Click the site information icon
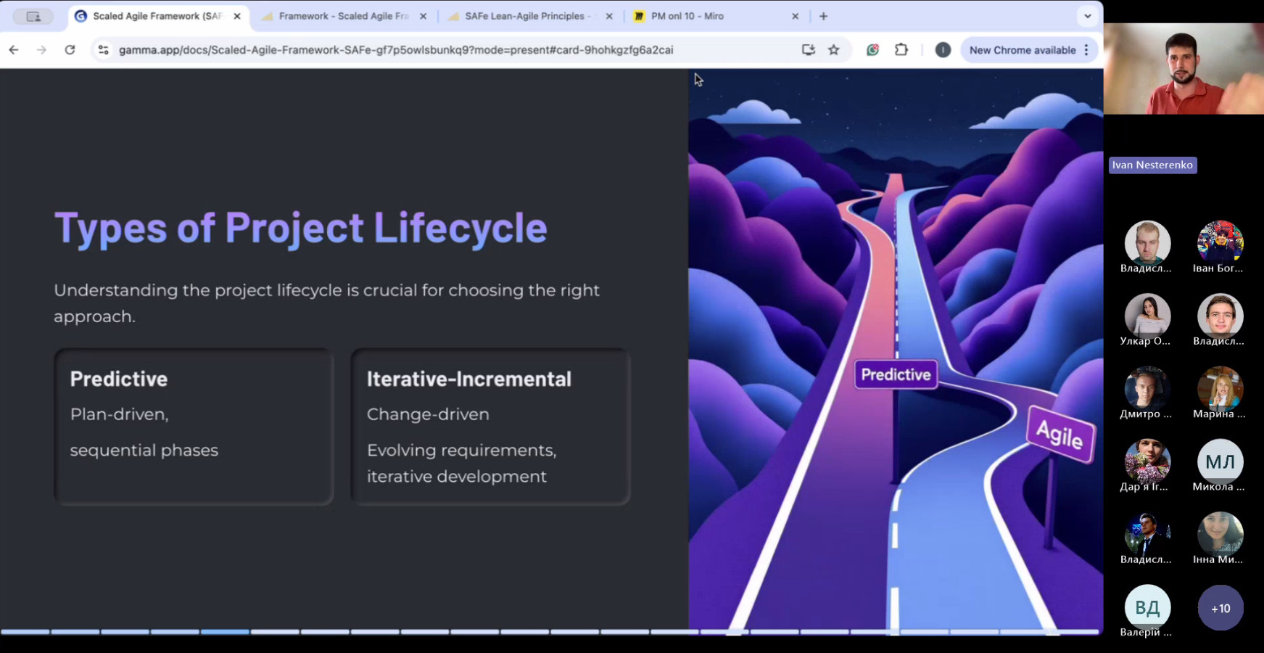Viewport: 1264px width, 653px height. pyautogui.click(x=104, y=50)
